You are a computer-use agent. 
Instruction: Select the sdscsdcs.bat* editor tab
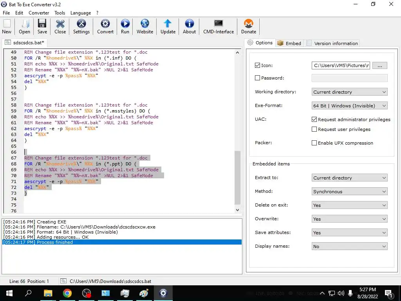[25, 42]
